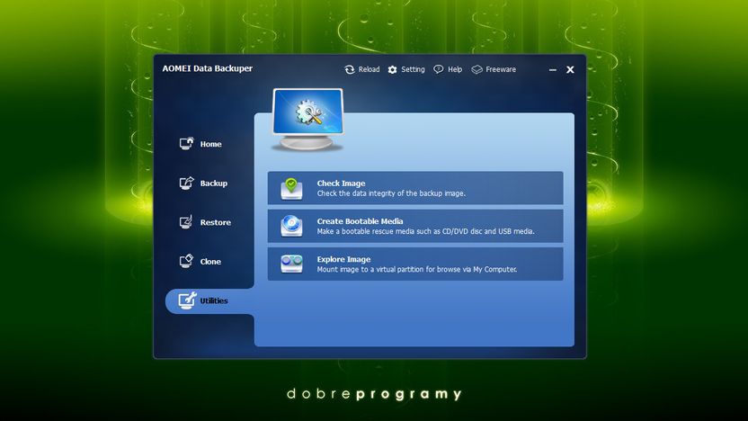Click 'Make a bootable rescue media' description
Image resolution: width=748 pixels, height=421 pixels.
pyautogui.click(x=425, y=231)
